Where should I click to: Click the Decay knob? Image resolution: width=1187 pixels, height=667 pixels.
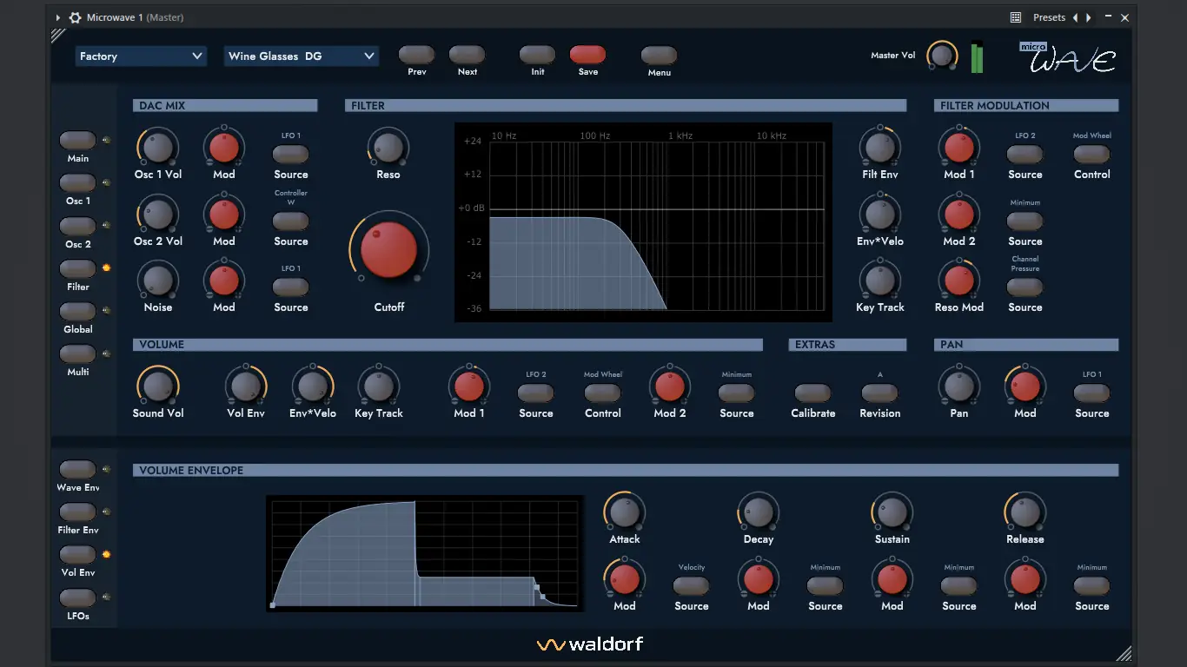point(759,512)
